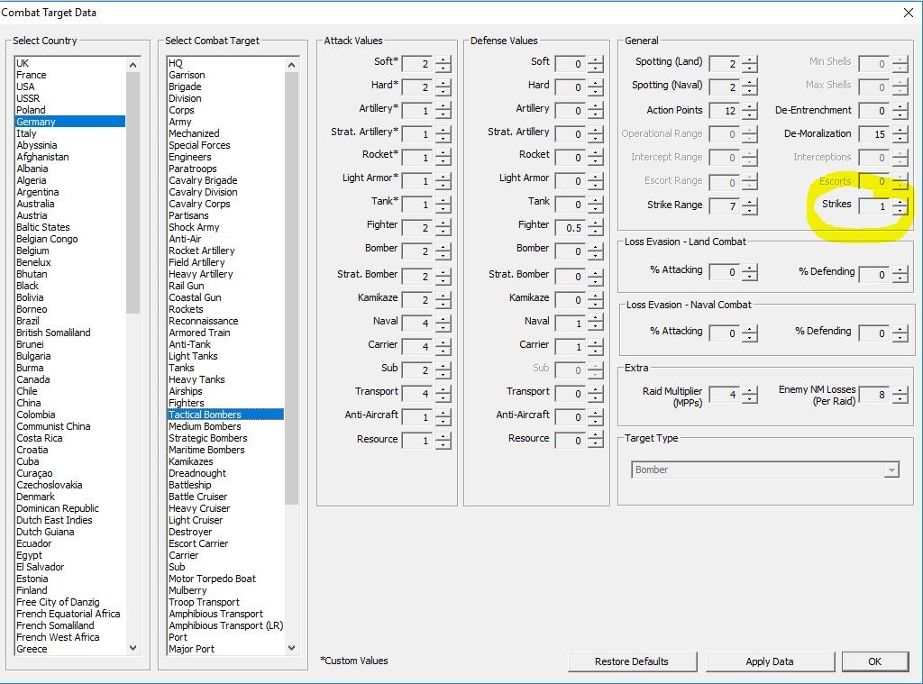Click the combat target list scroll up arrow
Viewport: 923px width, 684px height.
coord(291,65)
